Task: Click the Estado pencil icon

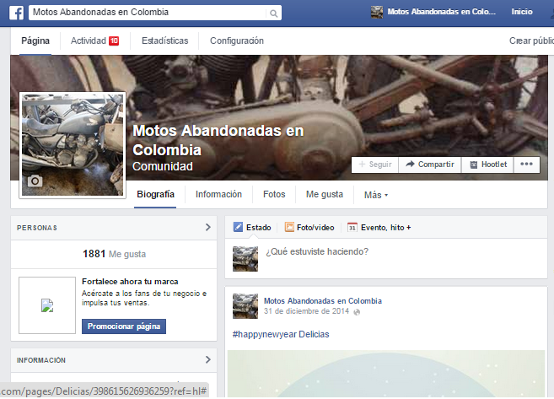Action: click(238, 227)
